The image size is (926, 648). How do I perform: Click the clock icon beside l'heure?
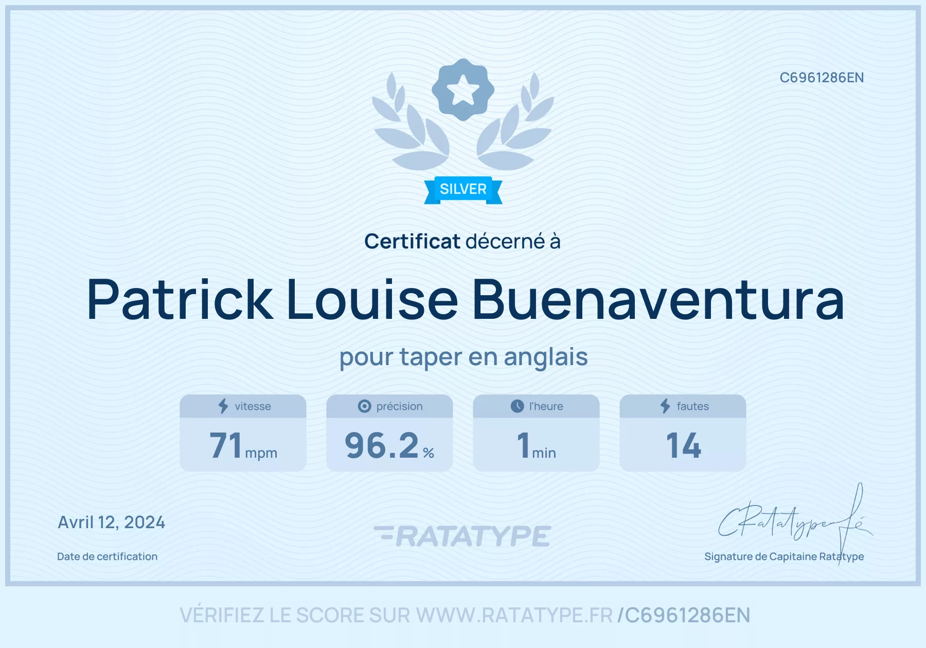click(517, 406)
